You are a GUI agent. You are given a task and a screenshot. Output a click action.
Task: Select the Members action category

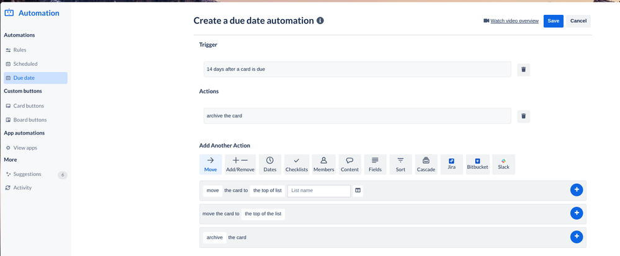(323, 164)
